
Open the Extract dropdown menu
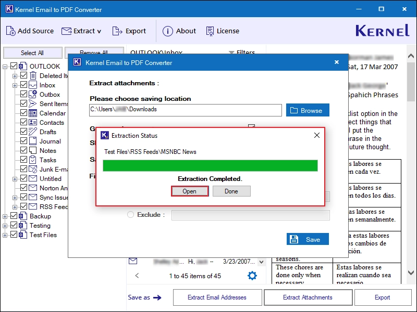(87, 31)
